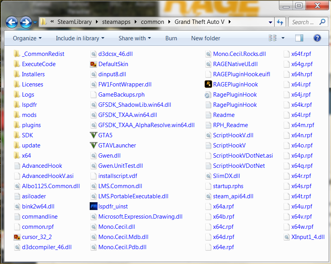Screen dimensions: 331x264
Task: Click the Back navigation arrow
Action: click(x=12, y=22)
